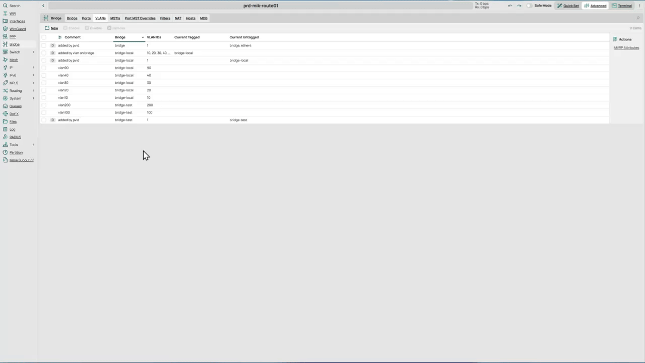Screen dimensions: 645x363
Task: Open the Terminal icon in top bar
Action: 614,6
